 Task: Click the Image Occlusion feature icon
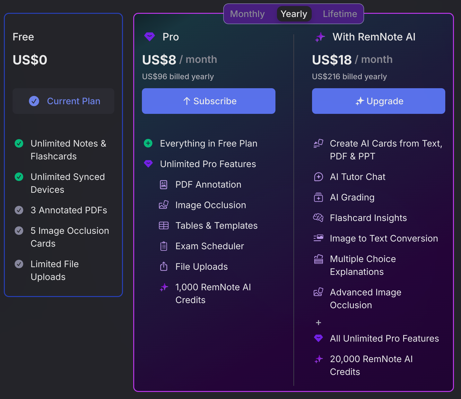[x=164, y=205]
